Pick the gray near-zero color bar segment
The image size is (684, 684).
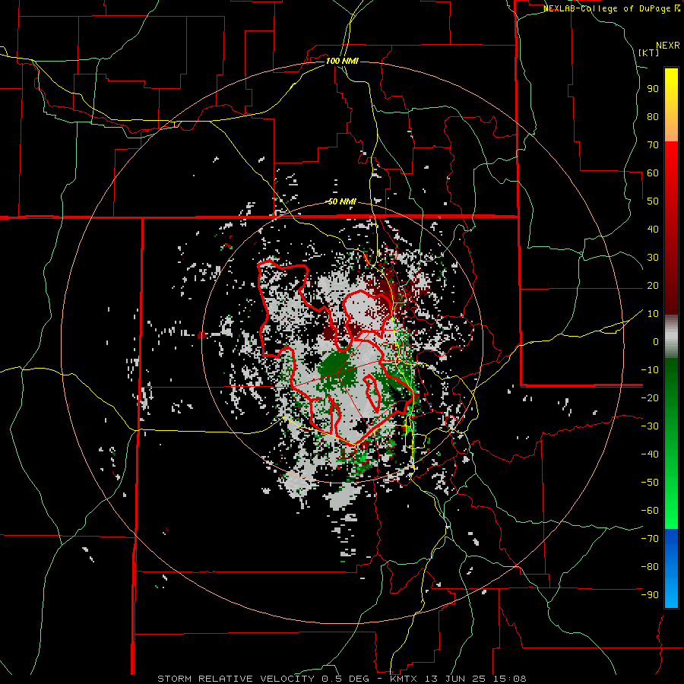point(671,337)
